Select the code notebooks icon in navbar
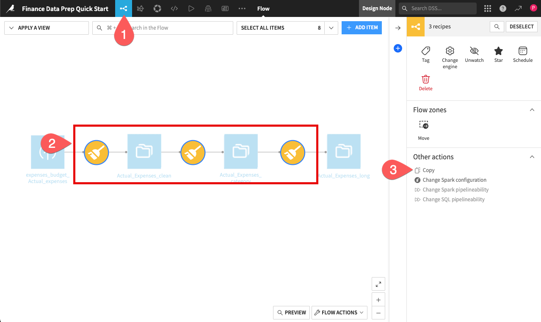541x322 pixels. point(174,8)
